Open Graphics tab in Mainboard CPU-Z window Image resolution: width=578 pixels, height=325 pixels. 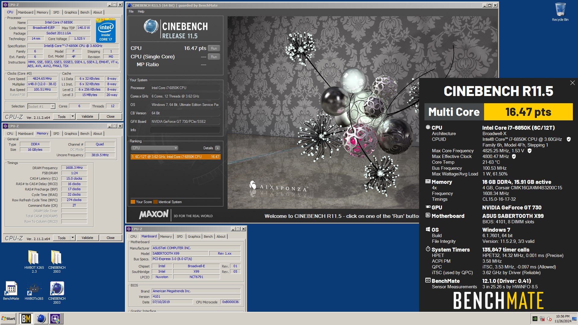point(194,237)
